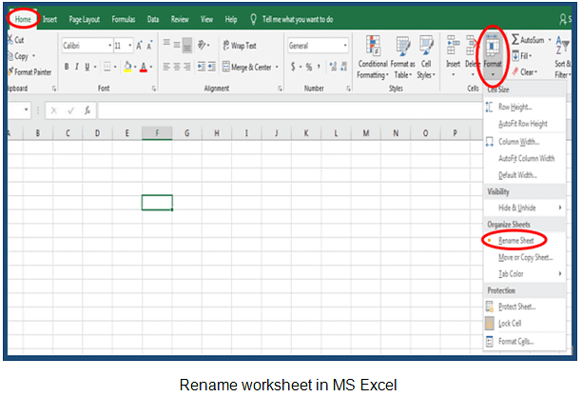Apply Comma style
This screenshot has height=397, width=582.
pos(319,67)
